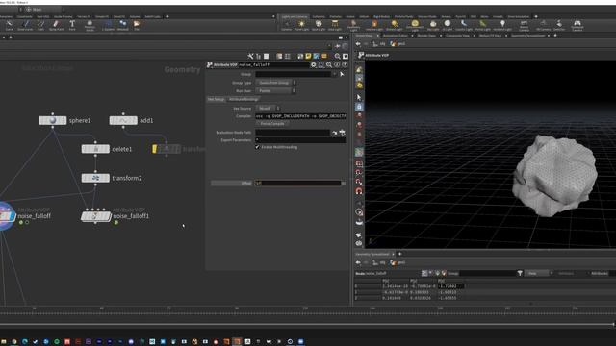
Task: Add an Environment Light from the shelf
Action: [x=415, y=26]
